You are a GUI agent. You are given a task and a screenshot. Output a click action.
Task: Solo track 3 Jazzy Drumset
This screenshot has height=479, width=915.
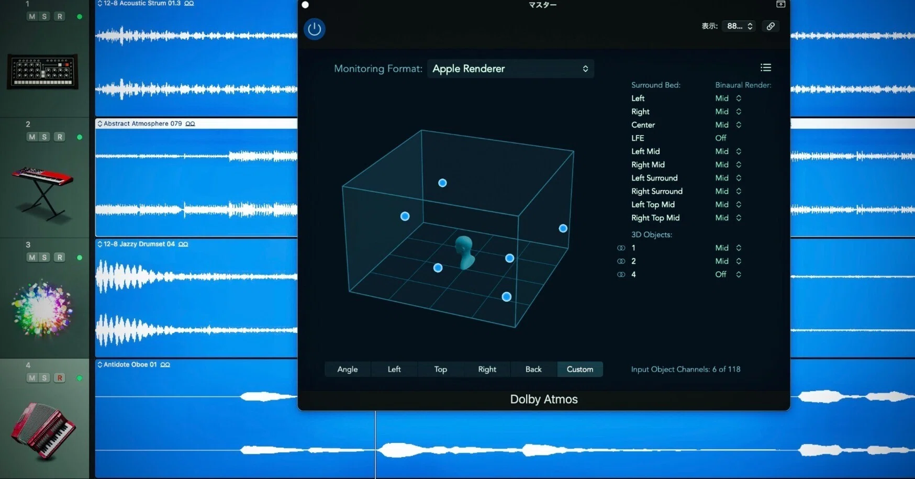(x=44, y=258)
